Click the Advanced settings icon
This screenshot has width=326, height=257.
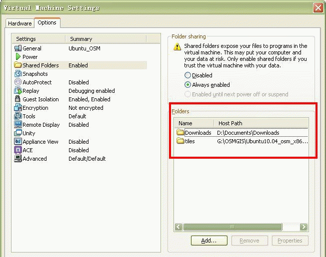click(18, 158)
